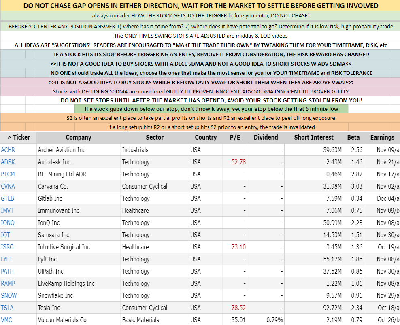Sort table by Beta column header
The width and height of the screenshot is (400, 325).
(353, 137)
